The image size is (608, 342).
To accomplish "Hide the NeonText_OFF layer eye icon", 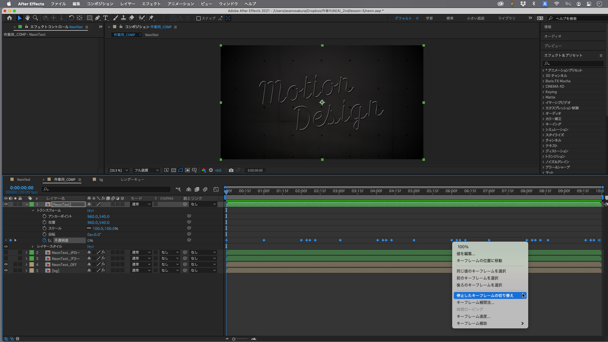I will click(x=6, y=264).
